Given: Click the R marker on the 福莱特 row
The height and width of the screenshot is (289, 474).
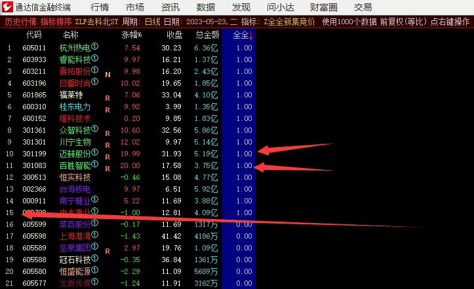Looking at the screenshot, I should coord(108,98).
